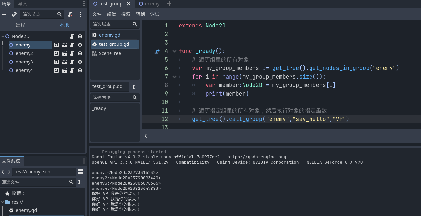421x216 pixels.
Task: Click the group icon on enemy node
Action: pyautogui.click(x=56, y=45)
